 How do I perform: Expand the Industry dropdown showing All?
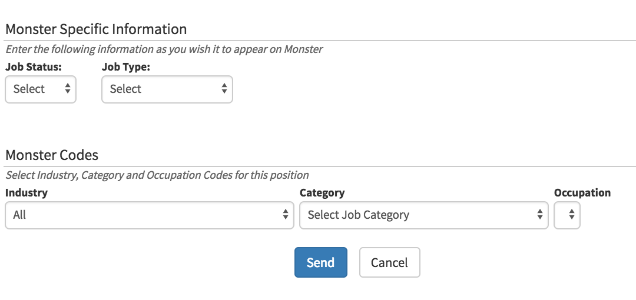(149, 215)
